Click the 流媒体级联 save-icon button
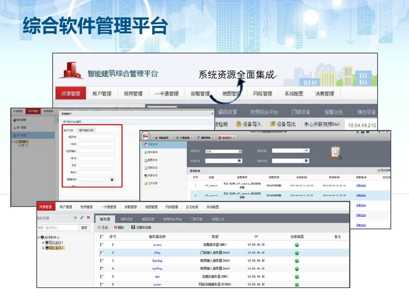409x307 pixels. click(x=141, y=227)
